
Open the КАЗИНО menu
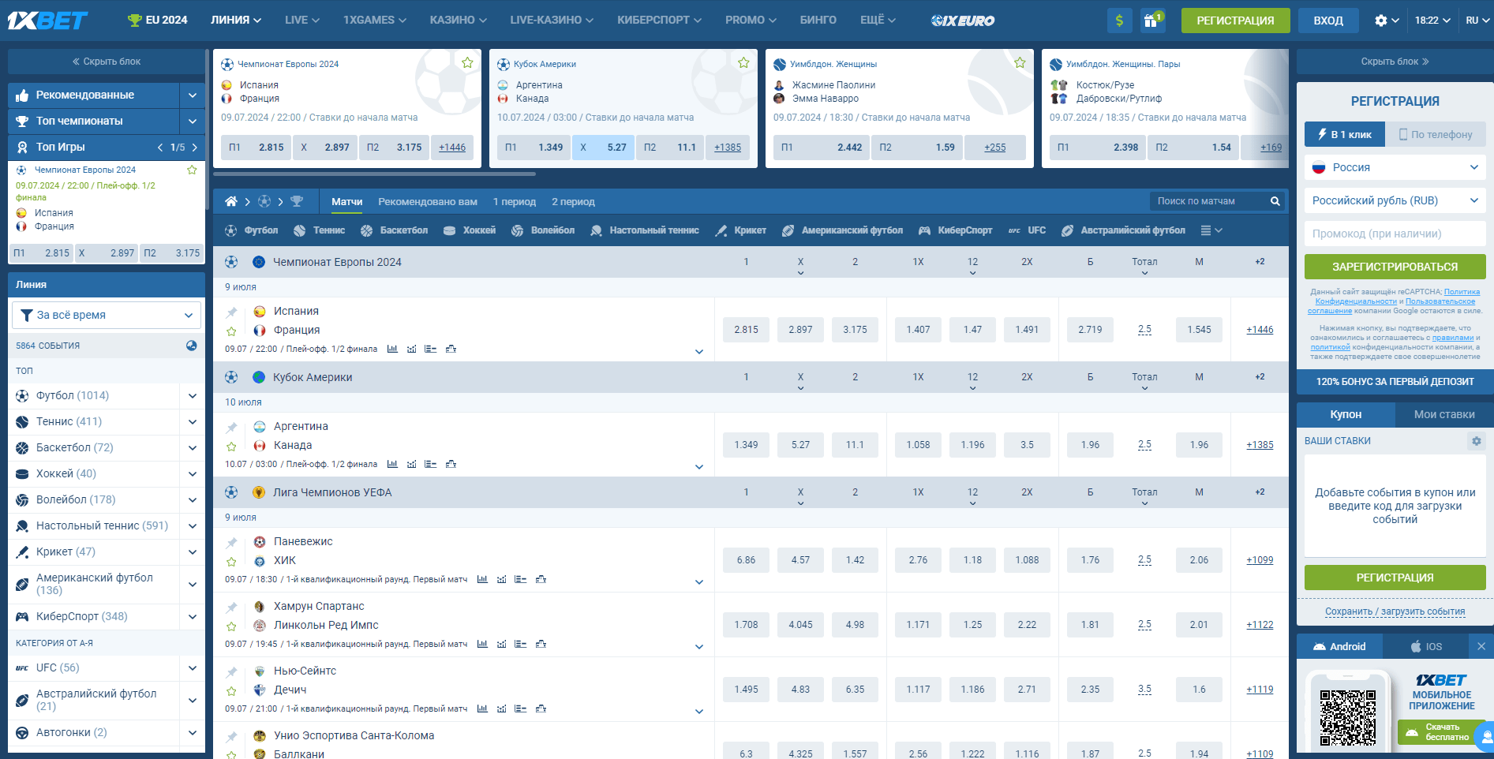(x=458, y=21)
